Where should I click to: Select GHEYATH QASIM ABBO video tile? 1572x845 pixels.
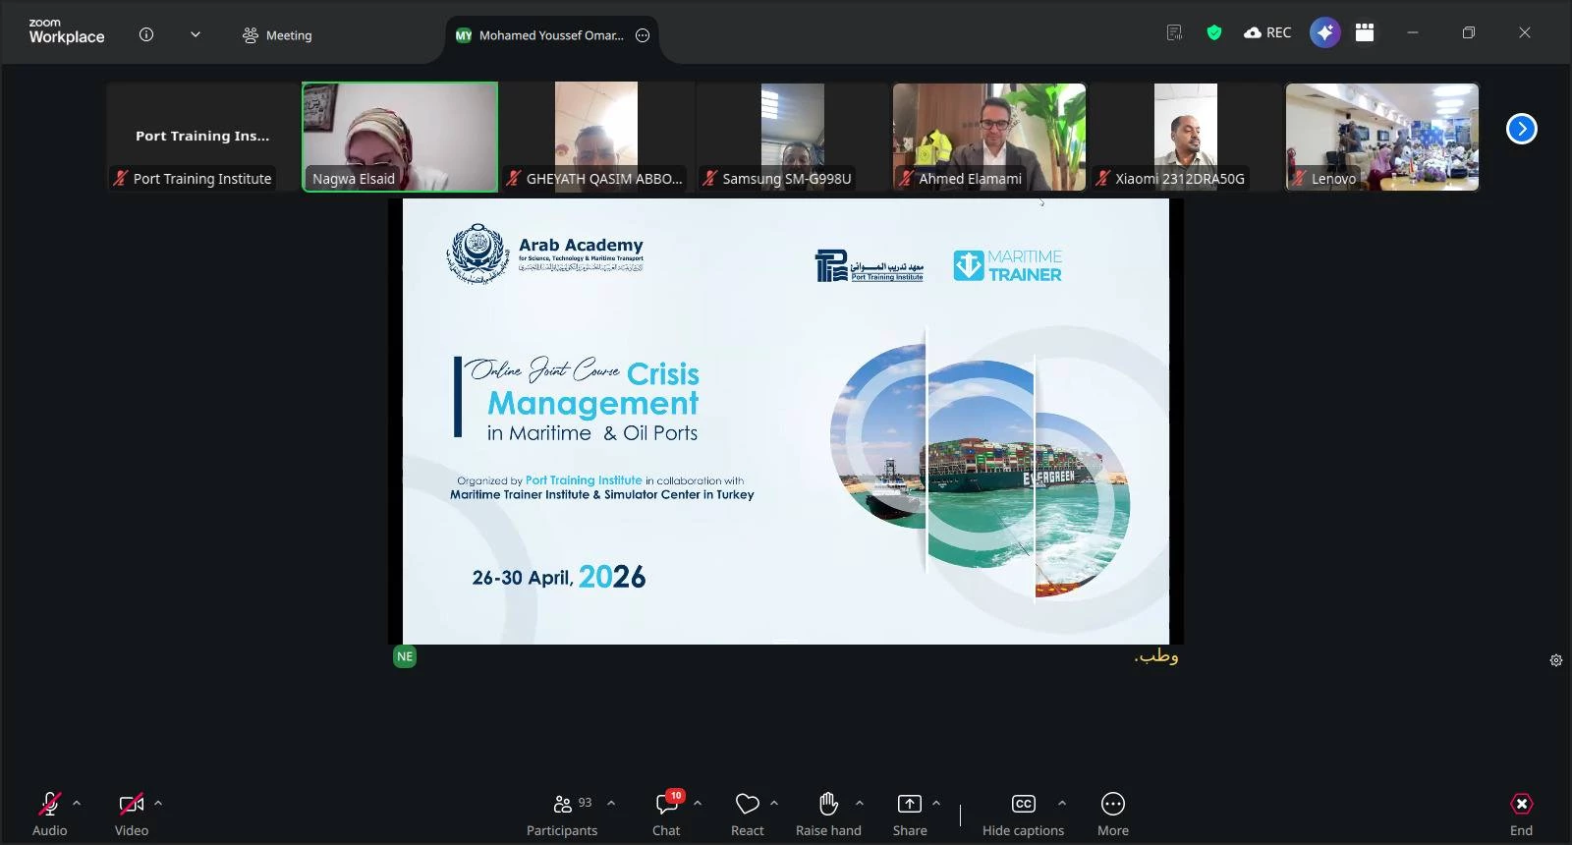pyautogui.click(x=596, y=137)
